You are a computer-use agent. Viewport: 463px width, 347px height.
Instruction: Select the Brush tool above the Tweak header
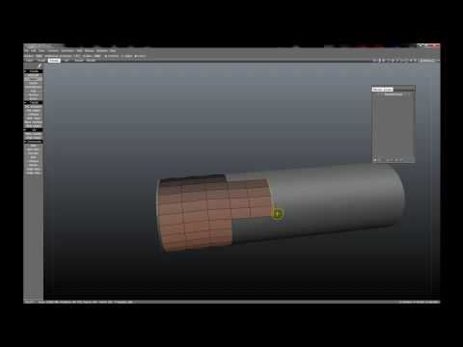point(34,98)
